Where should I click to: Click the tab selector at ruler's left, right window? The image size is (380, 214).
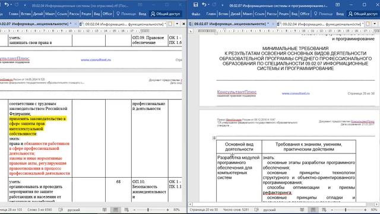coord(191,31)
